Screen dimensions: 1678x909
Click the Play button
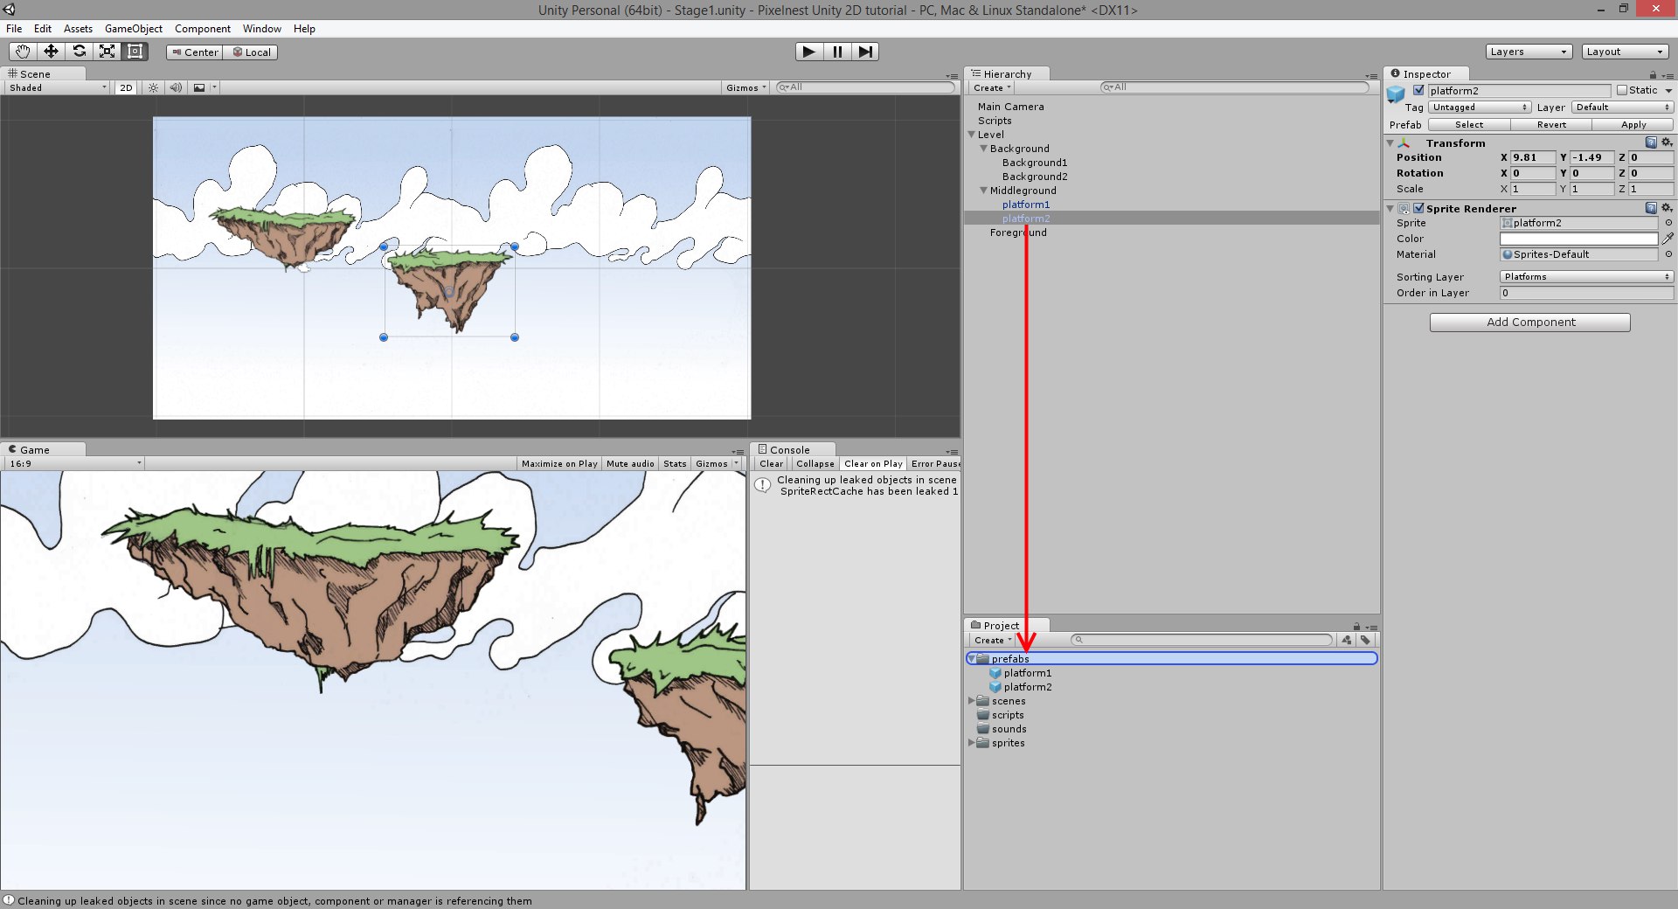[x=809, y=52]
